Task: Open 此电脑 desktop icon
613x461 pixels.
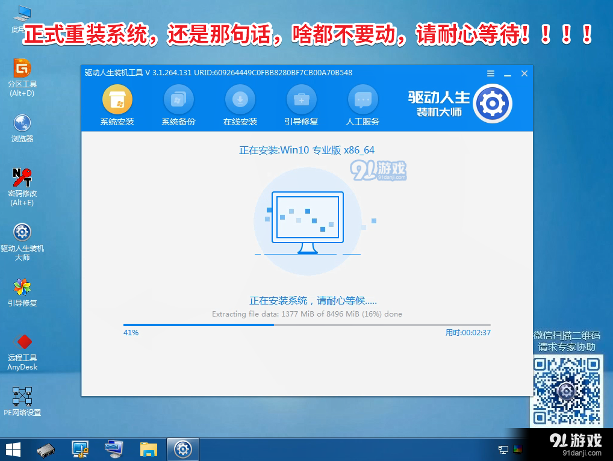Action: pyautogui.click(x=22, y=19)
